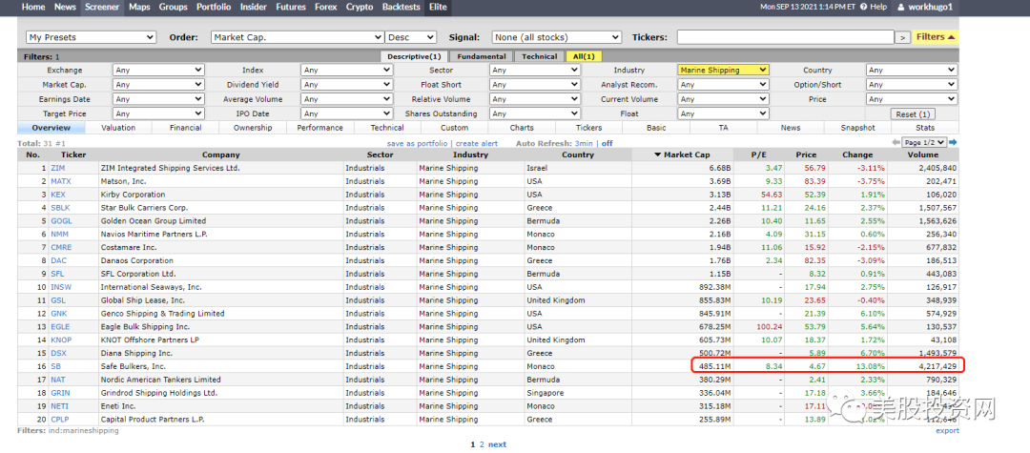The width and height of the screenshot is (1030, 453).
Task: Click the tickers go arrow button
Action: coord(903,38)
